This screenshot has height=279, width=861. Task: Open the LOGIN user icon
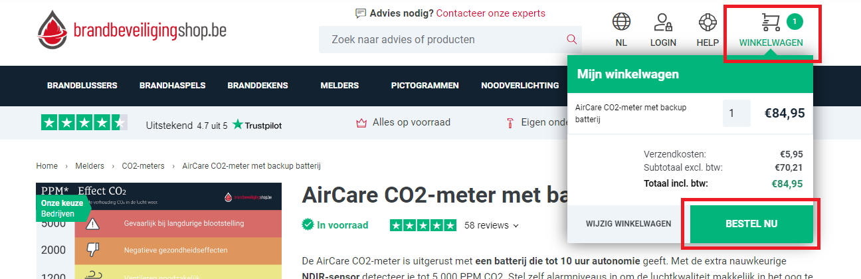point(663,23)
